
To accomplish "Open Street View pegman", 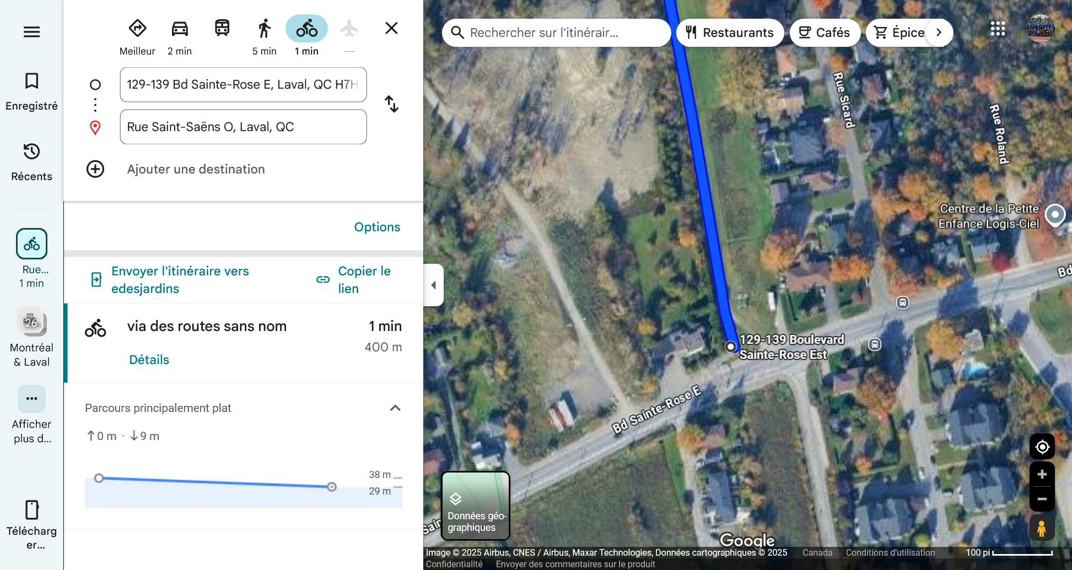I will point(1042,528).
